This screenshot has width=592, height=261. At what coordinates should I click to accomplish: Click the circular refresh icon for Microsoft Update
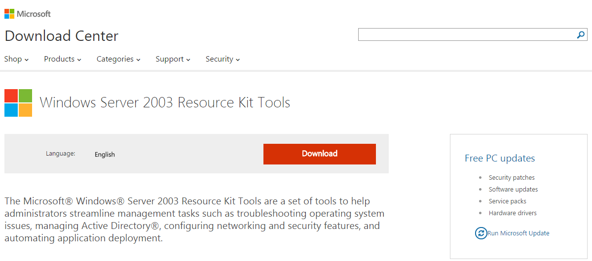pyautogui.click(x=481, y=233)
